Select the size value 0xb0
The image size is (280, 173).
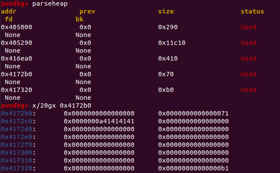pyautogui.click(x=166, y=90)
